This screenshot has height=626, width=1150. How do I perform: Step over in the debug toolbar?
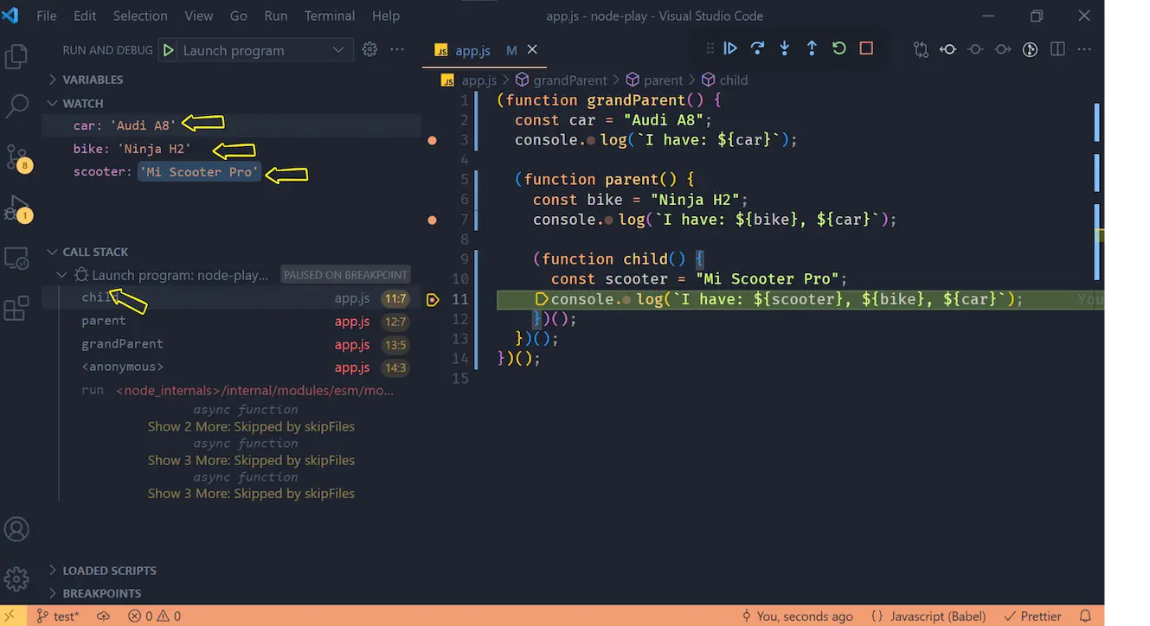758,48
